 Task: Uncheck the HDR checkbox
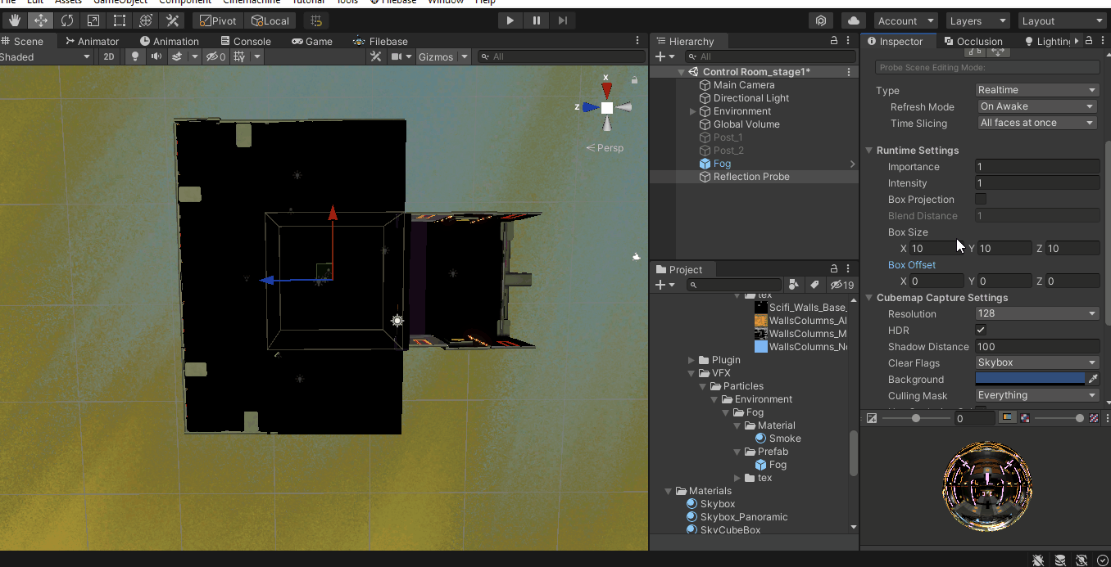click(981, 330)
